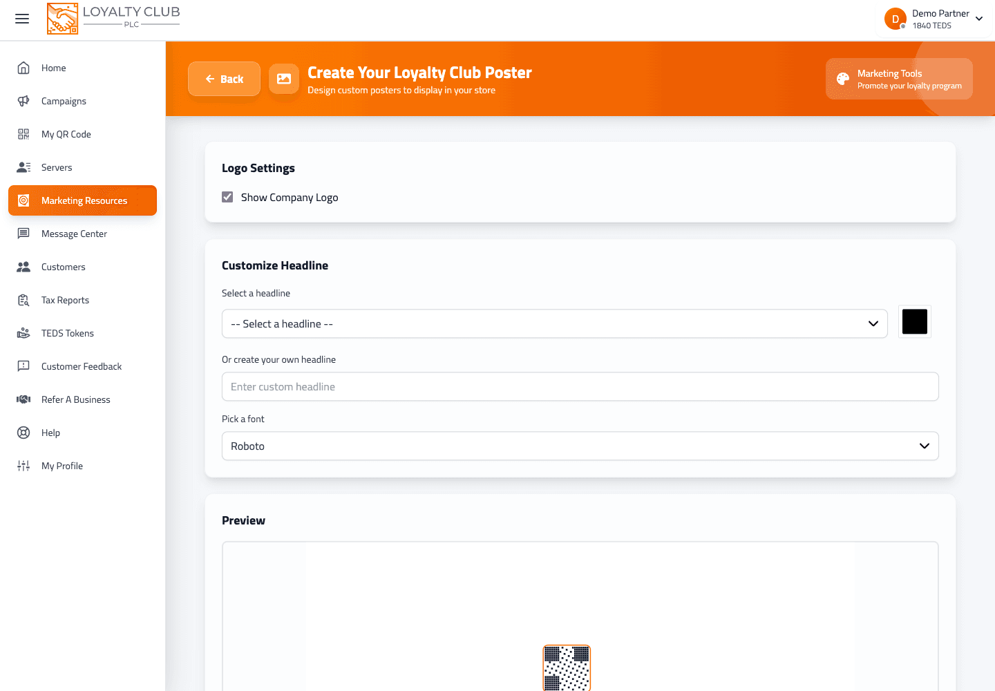The height and width of the screenshot is (691, 995).
Task: Go to Customers section
Action: point(82,267)
